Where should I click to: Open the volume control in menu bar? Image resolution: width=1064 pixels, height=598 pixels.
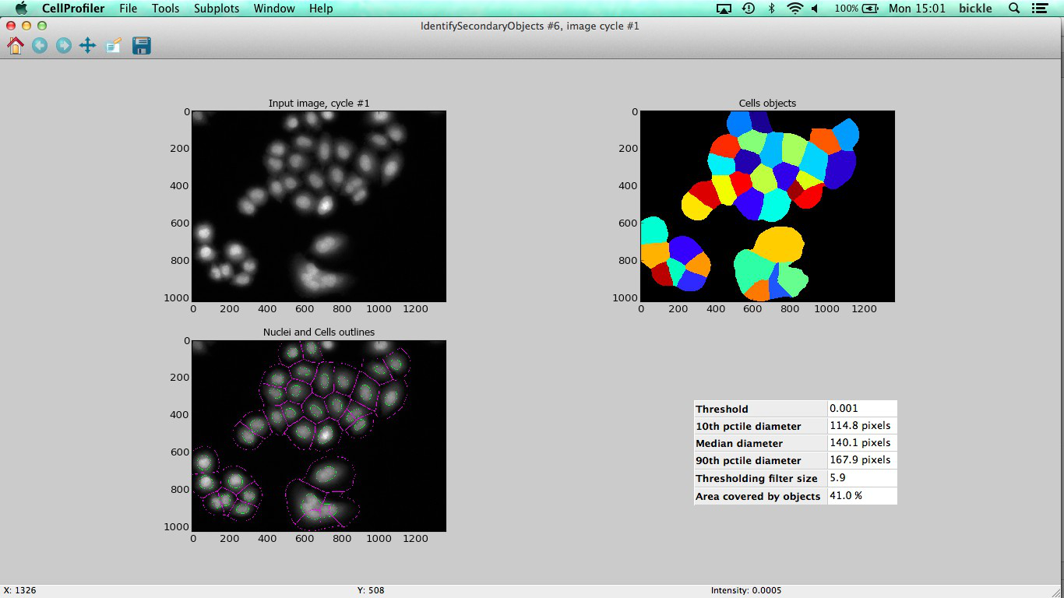(815, 9)
